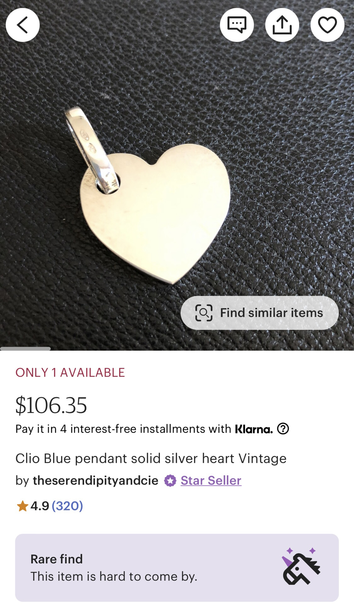Tap the unicorn Rare find icon

click(x=301, y=566)
